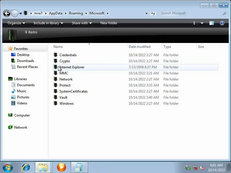Go back with the Back arrow button
The image size is (231, 173).
(7, 13)
